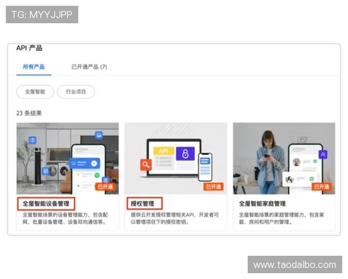
Task: Click purple user icon in 全屋智能家庭管理 image
Action: tap(323, 154)
